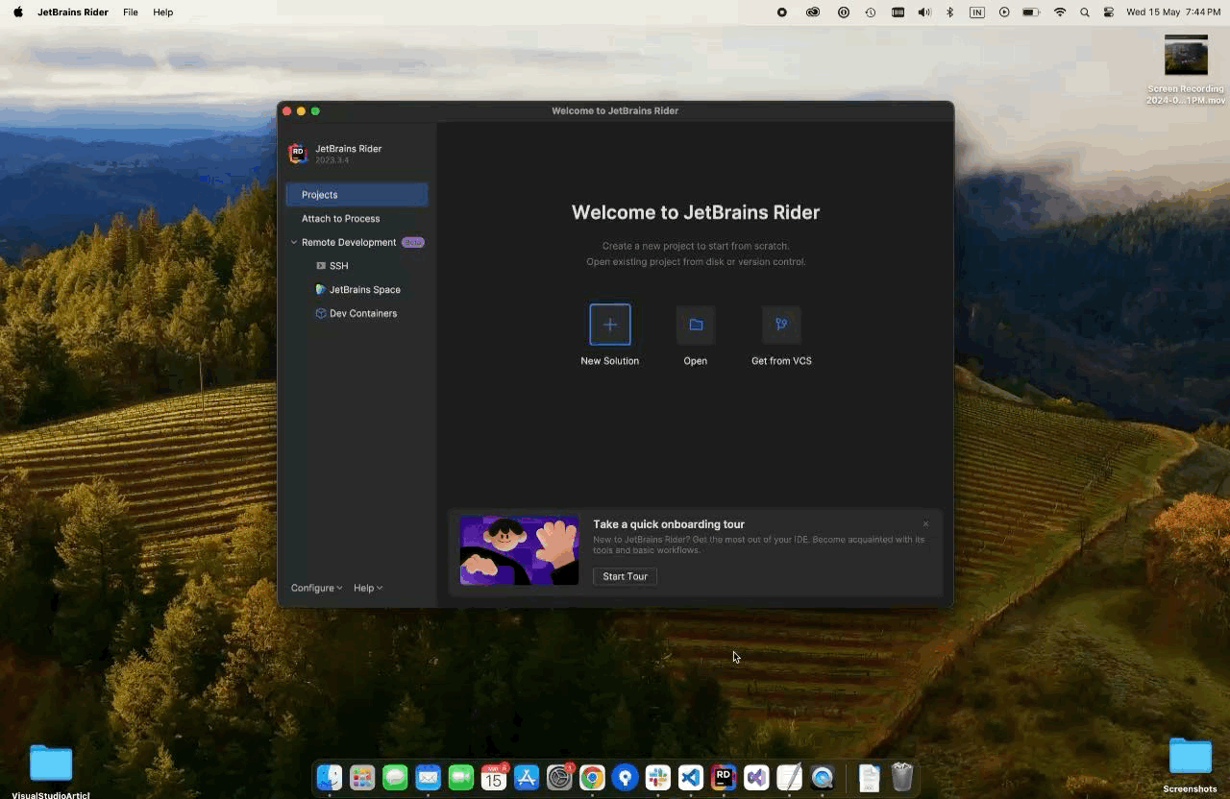Click the Start Tour button

(x=625, y=576)
